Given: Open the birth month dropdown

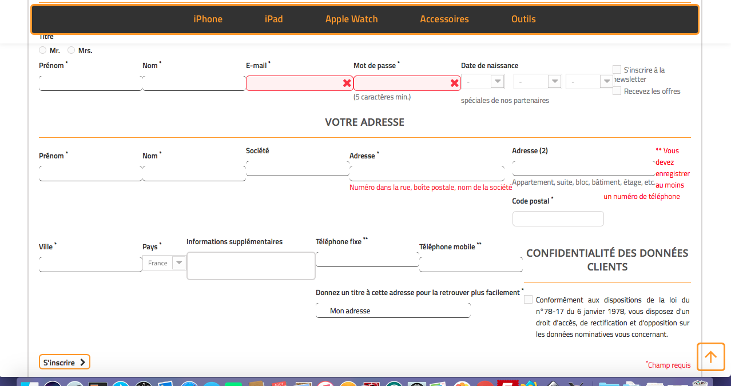Looking at the screenshot, I should pyautogui.click(x=538, y=82).
